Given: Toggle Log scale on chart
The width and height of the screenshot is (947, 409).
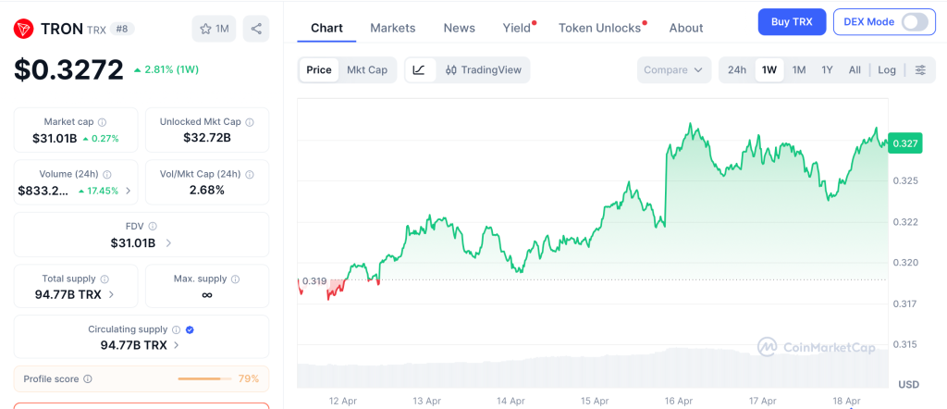Looking at the screenshot, I should 887,70.
